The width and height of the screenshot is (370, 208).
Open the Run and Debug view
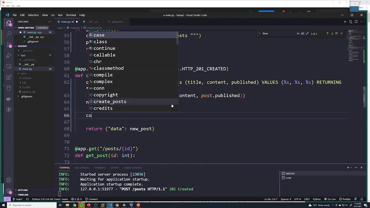(x=9, y=55)
